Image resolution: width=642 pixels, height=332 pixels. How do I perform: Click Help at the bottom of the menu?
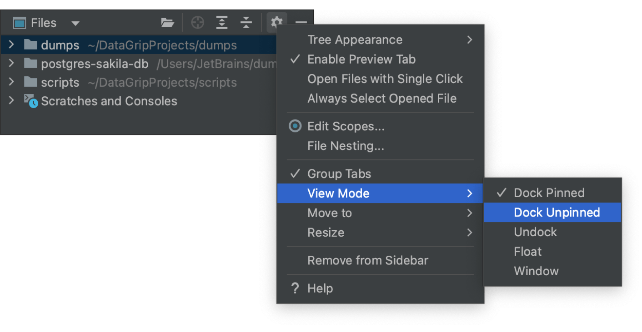[x=320, y=288]
